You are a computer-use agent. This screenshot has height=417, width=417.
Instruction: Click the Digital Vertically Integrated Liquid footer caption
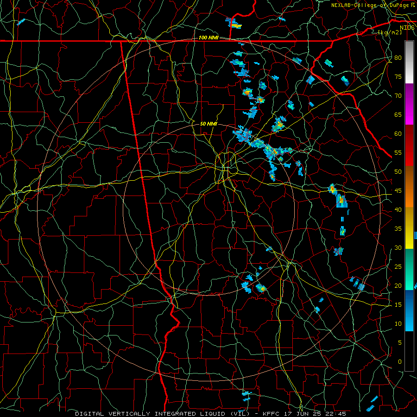click(x=210, y=414)
